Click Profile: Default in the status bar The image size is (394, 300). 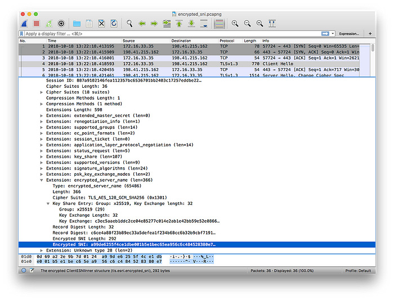point(357,271)
